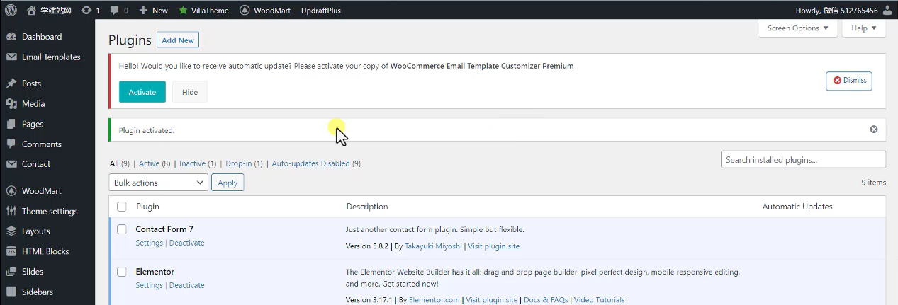898x305 pixels.
Task: Click the teal Activate button
Action: click(x=142, y=92)
